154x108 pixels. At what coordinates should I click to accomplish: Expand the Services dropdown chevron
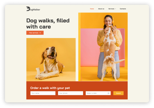coord(115,9)
